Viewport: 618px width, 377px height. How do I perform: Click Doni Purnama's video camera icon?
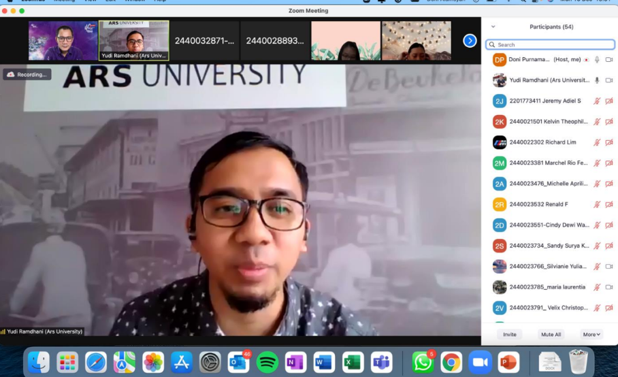click(x=609, y=60)
